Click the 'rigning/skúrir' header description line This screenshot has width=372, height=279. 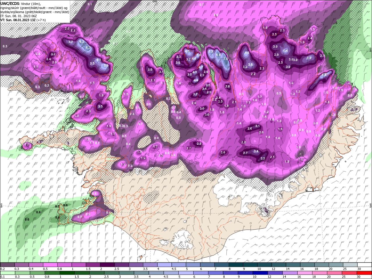click(x=34, y=8)
